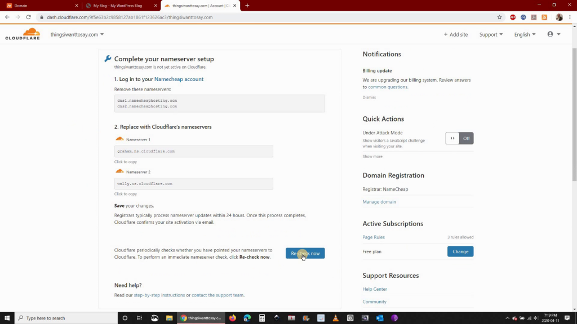The width and height of the screenshot is (577, 324).
Task: Open step-by-step instructions link
Action: tap(159, 295)
